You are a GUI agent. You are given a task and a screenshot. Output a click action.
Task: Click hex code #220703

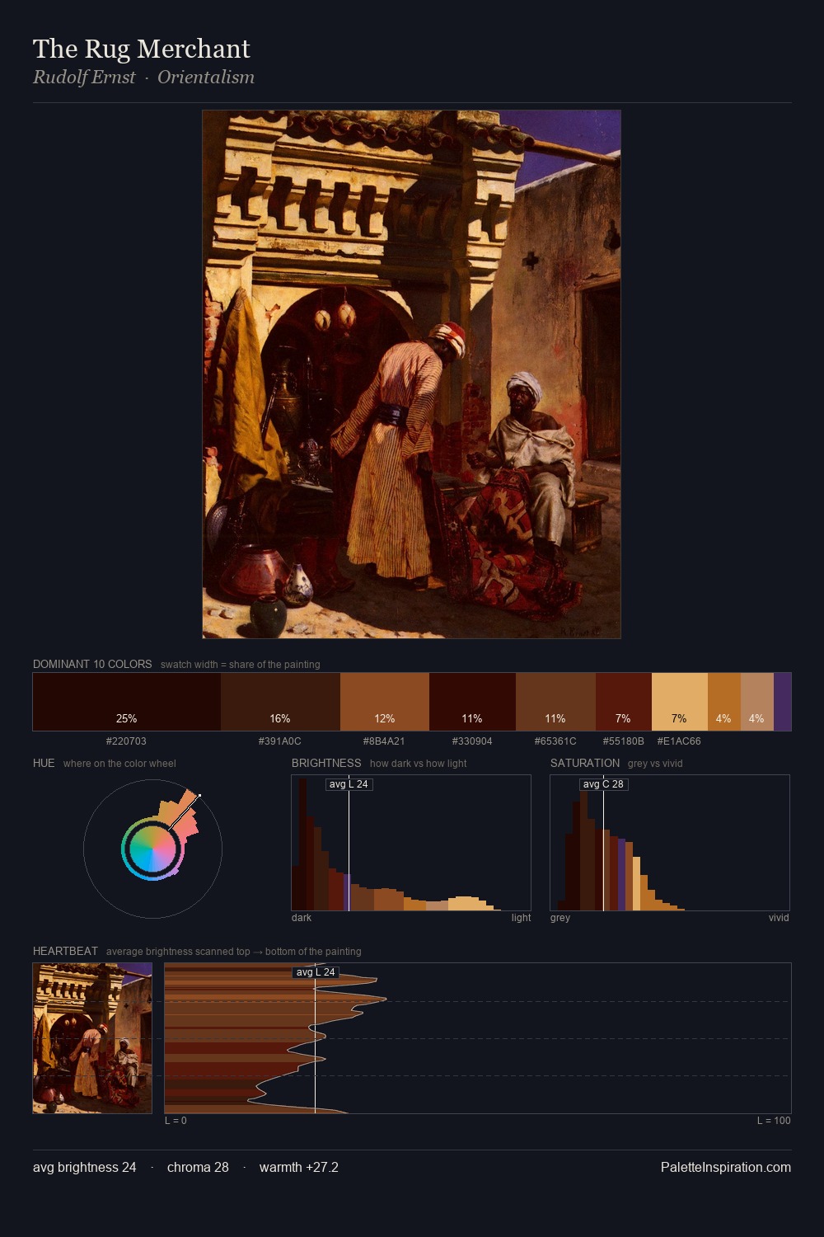point(126,741)
